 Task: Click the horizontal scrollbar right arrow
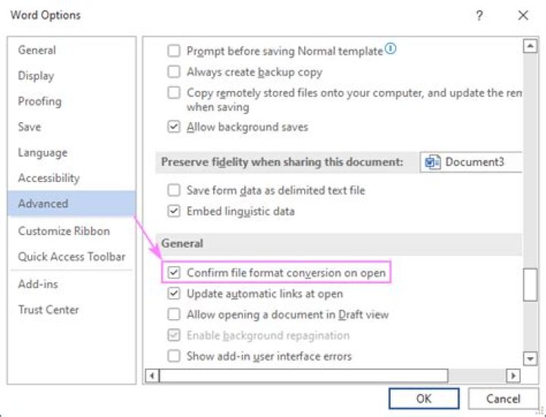513,375
